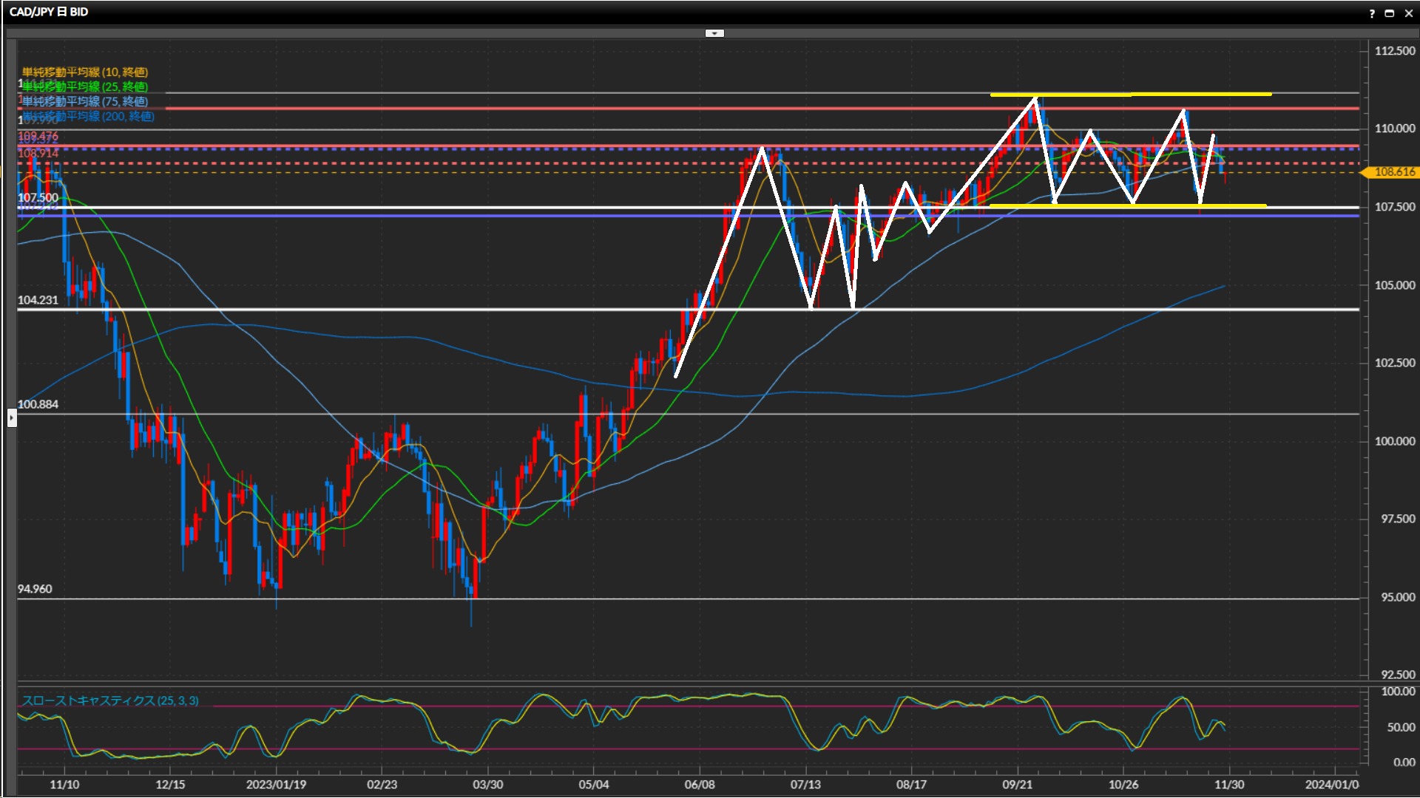
Task: Expand the left side panel arrow
Action: point(12,418)
